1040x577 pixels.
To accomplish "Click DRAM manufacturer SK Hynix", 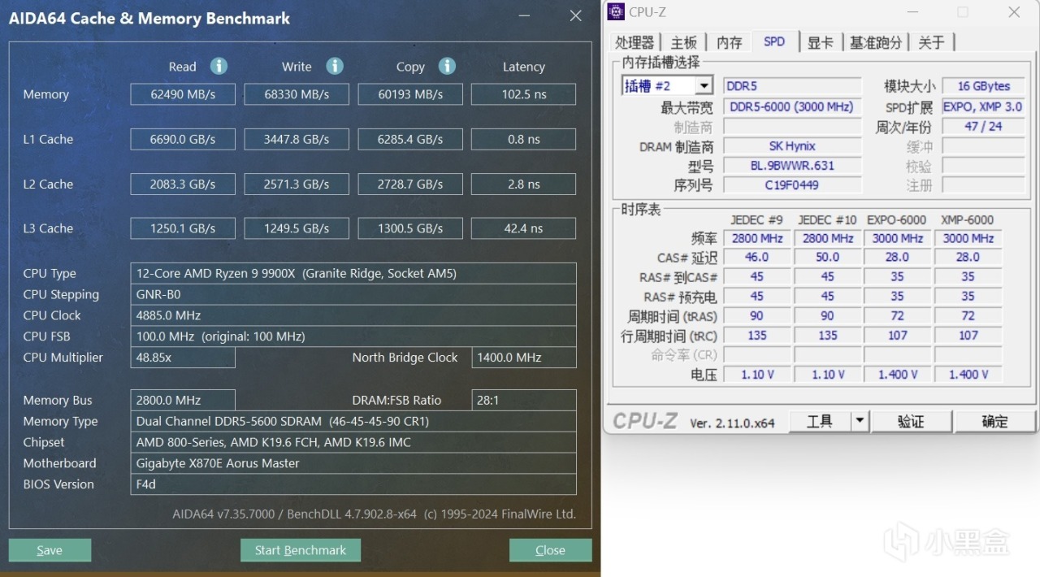I will 792,146.
